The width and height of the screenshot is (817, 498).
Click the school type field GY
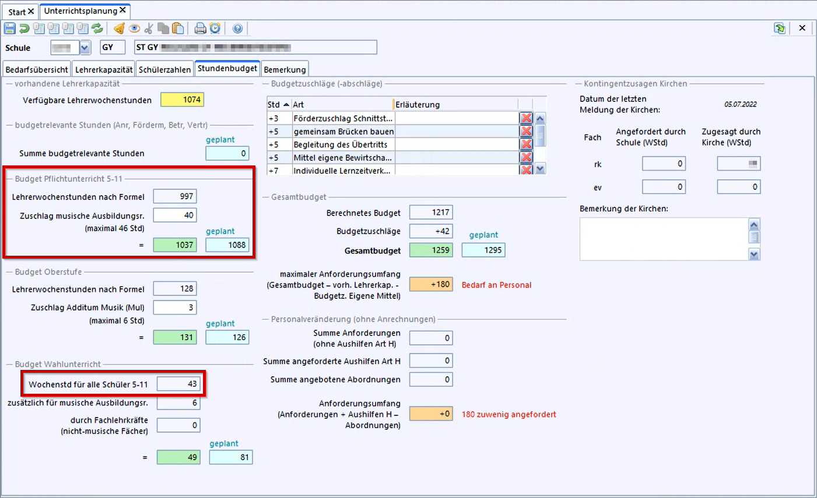pos(112,47)
